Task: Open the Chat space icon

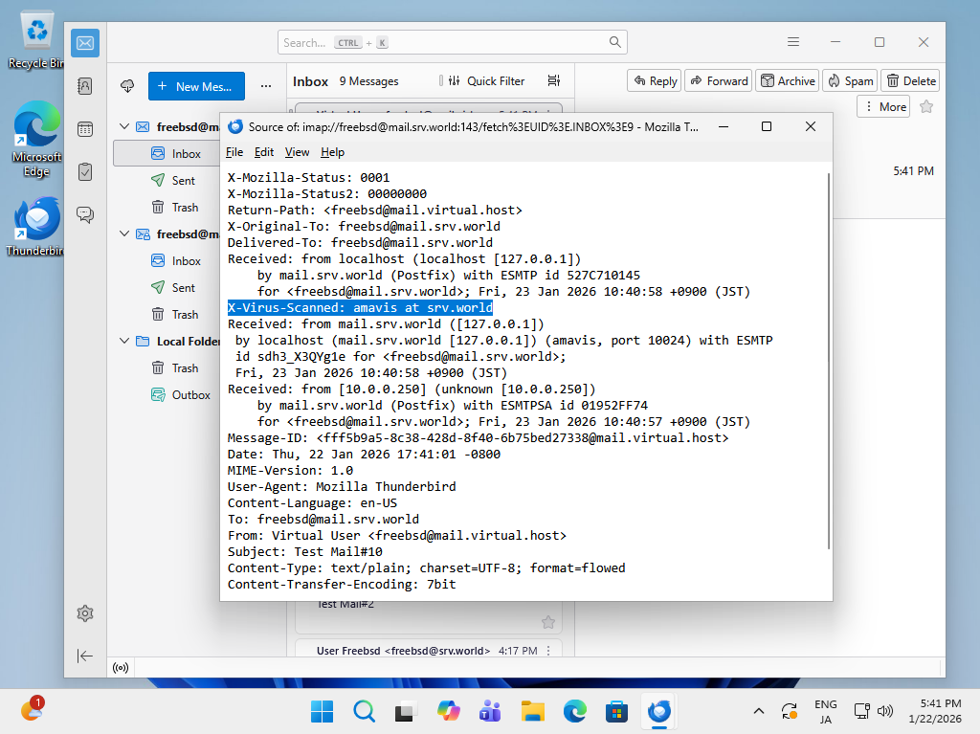Action: 85,215
